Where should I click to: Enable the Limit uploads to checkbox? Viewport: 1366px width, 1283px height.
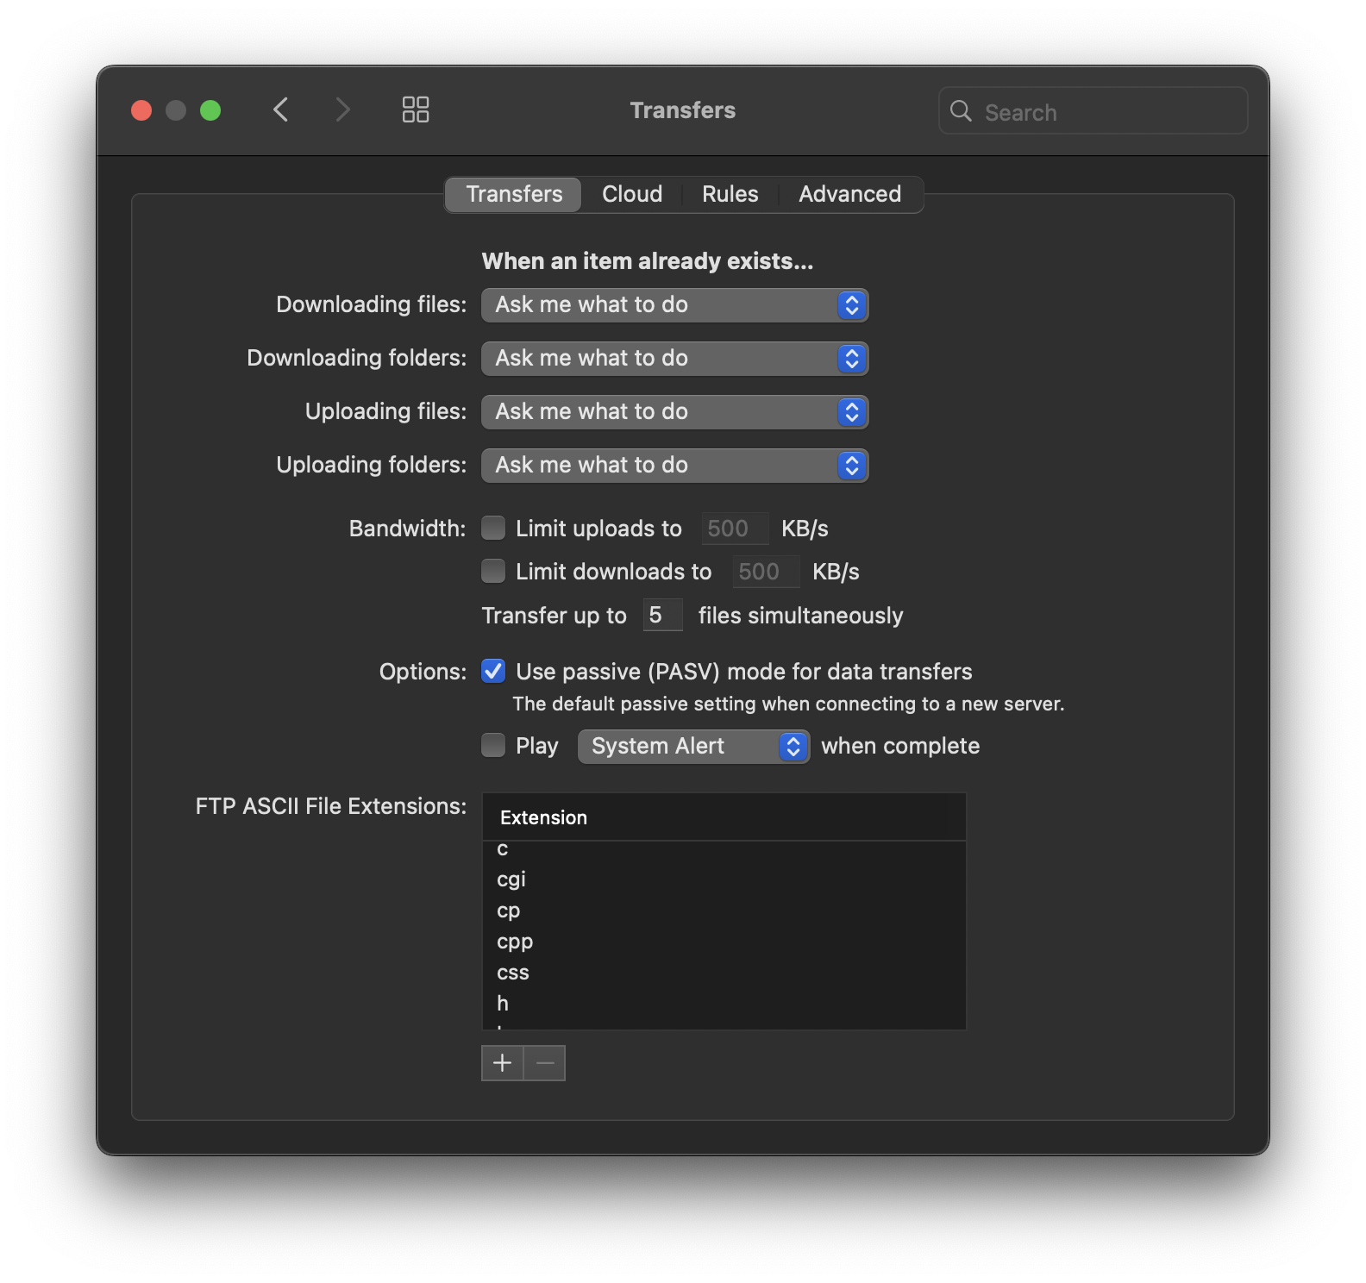(493, 528)
